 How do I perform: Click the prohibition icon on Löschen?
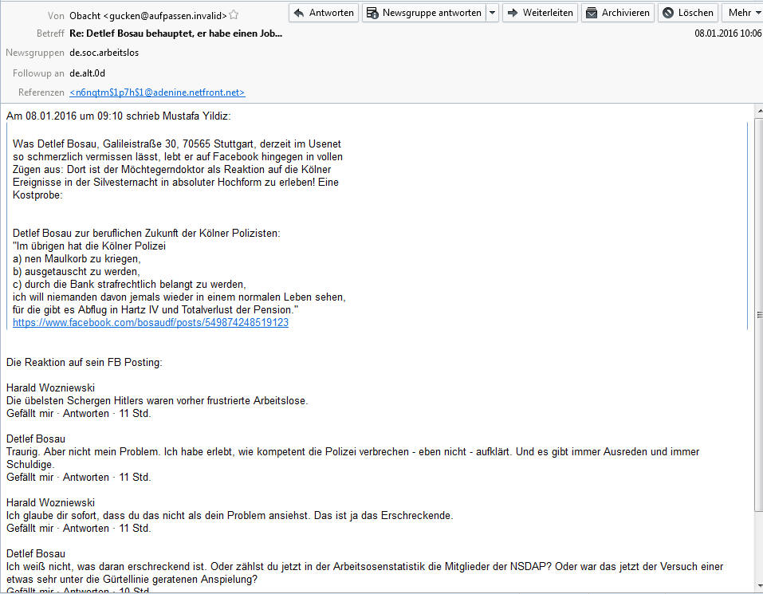(x=668, y=13)
